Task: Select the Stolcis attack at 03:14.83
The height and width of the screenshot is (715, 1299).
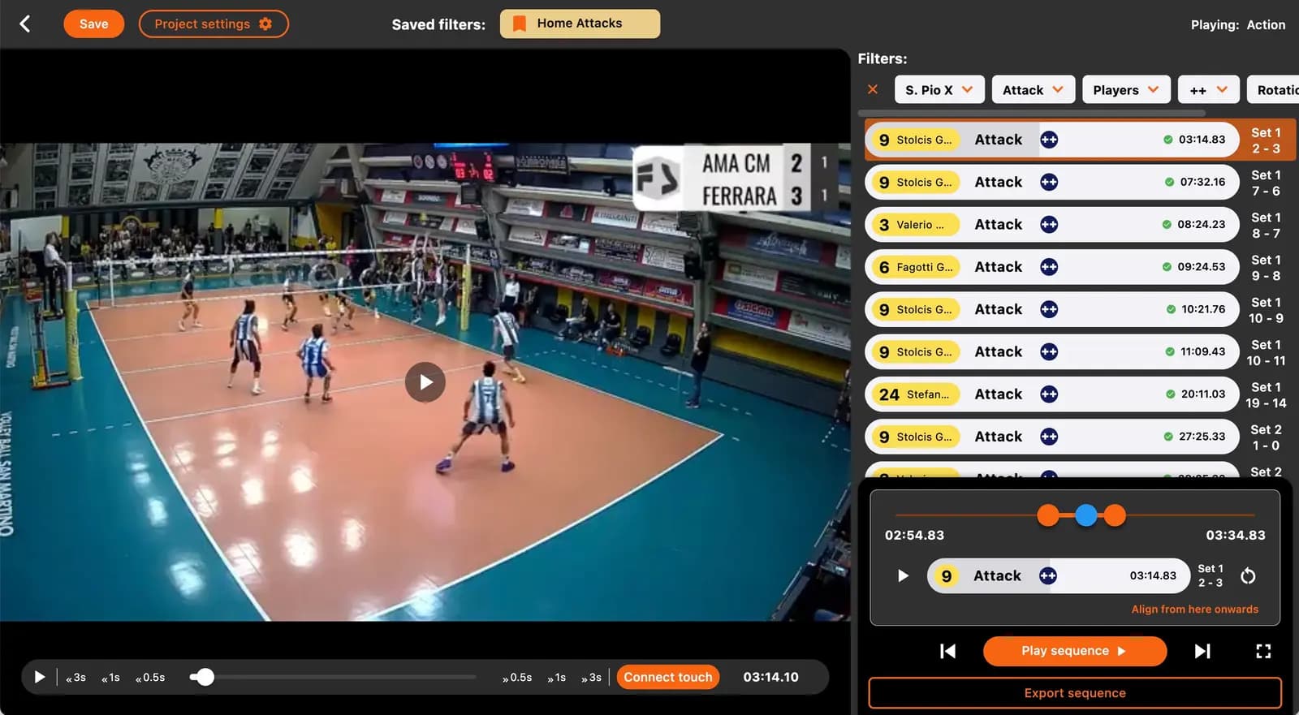Action: [1051, 140]
